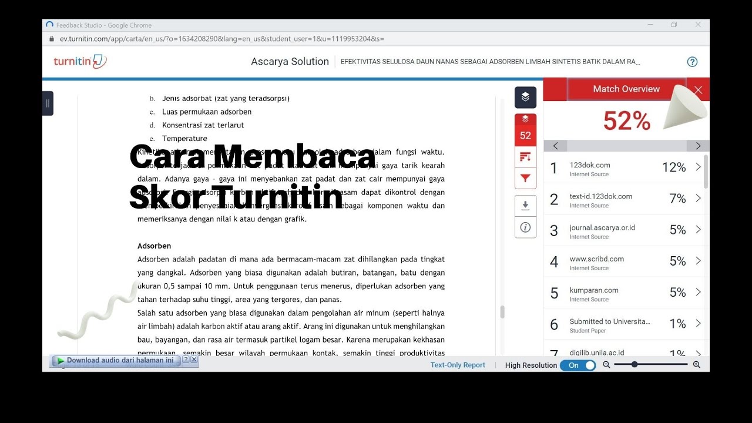Click the zoom in magnifier icon
The image size is (752, 423).
click(x=697, y=365)
